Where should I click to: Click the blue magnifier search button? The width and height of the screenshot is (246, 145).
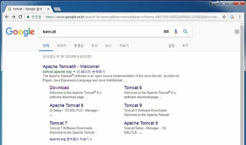(x=186, y=31)
